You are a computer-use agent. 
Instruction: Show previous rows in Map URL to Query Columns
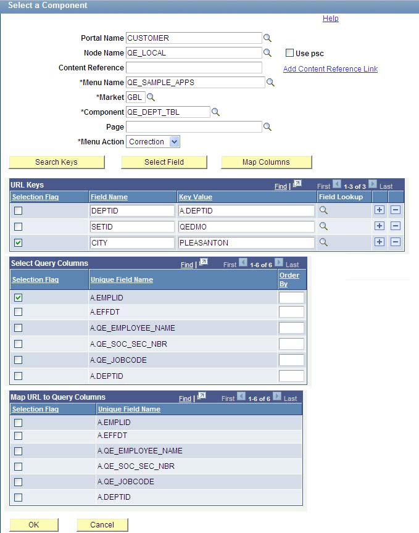click(241, 396)
